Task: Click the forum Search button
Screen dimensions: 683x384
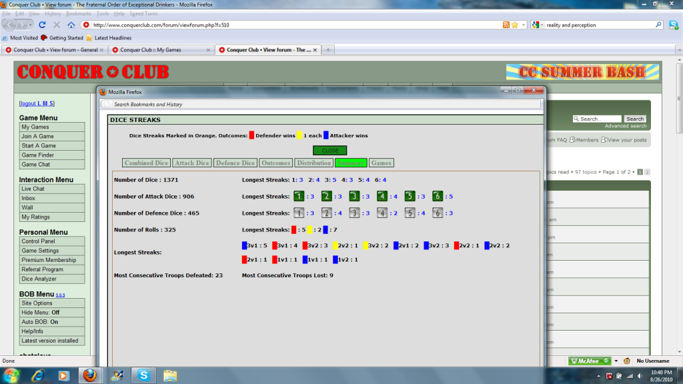Action: [635, 119]
